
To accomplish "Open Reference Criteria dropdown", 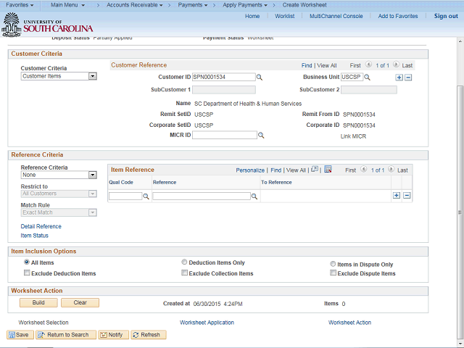I will pos(59,175).
